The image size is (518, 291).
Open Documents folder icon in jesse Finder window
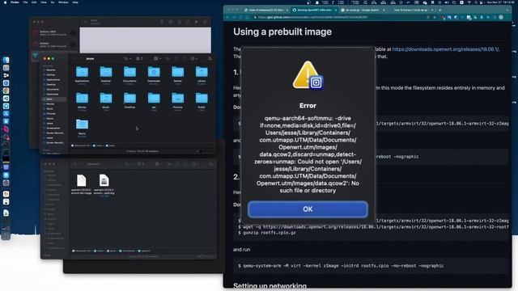click(x=129, y=72)
